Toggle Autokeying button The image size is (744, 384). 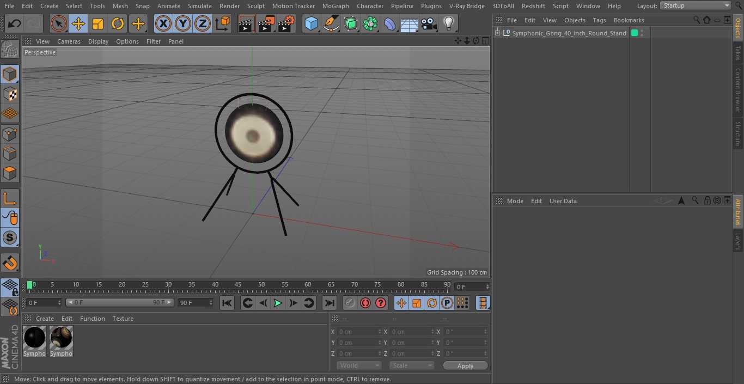[365, 303]
